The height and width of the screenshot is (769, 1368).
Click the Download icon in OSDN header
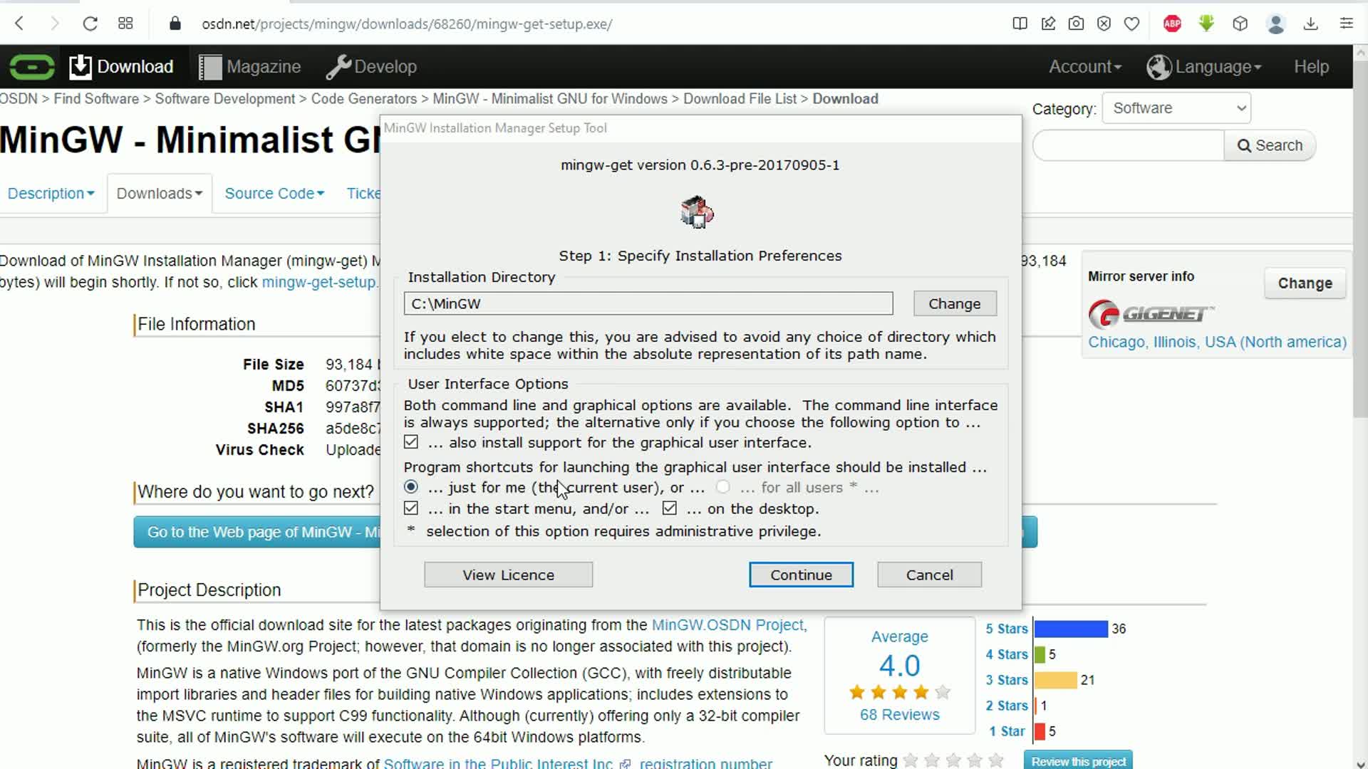[81, 67]
